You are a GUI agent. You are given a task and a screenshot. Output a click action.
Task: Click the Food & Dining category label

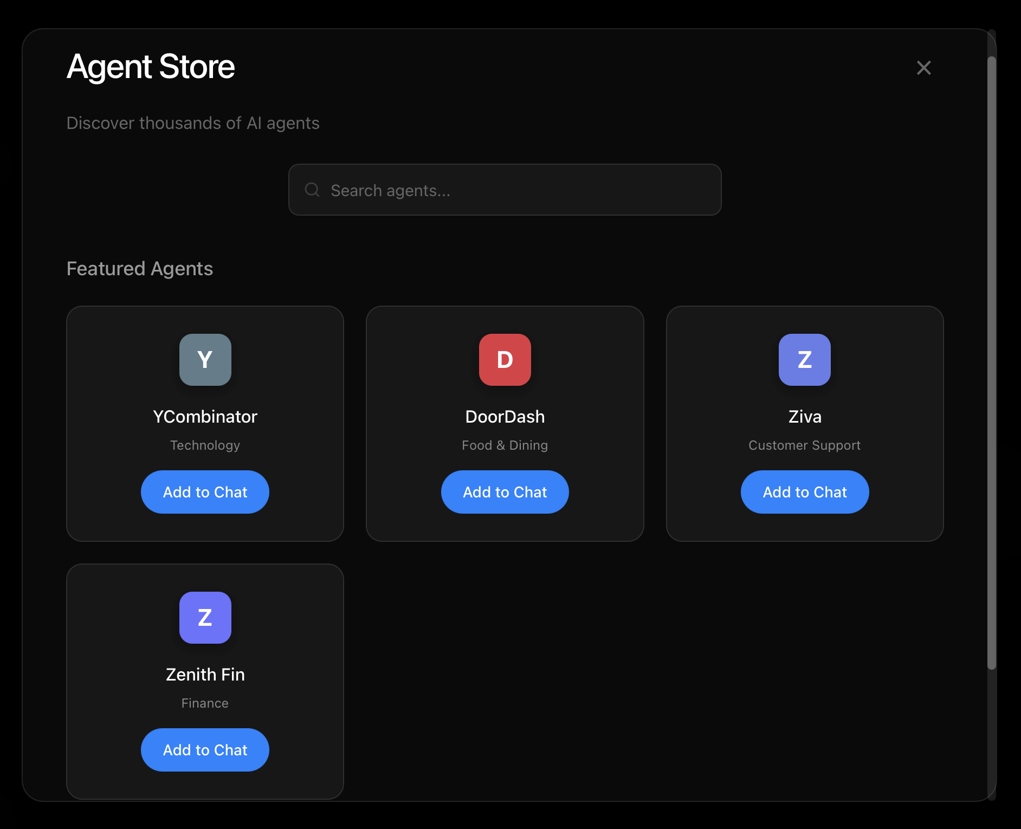tap(505, 445)
